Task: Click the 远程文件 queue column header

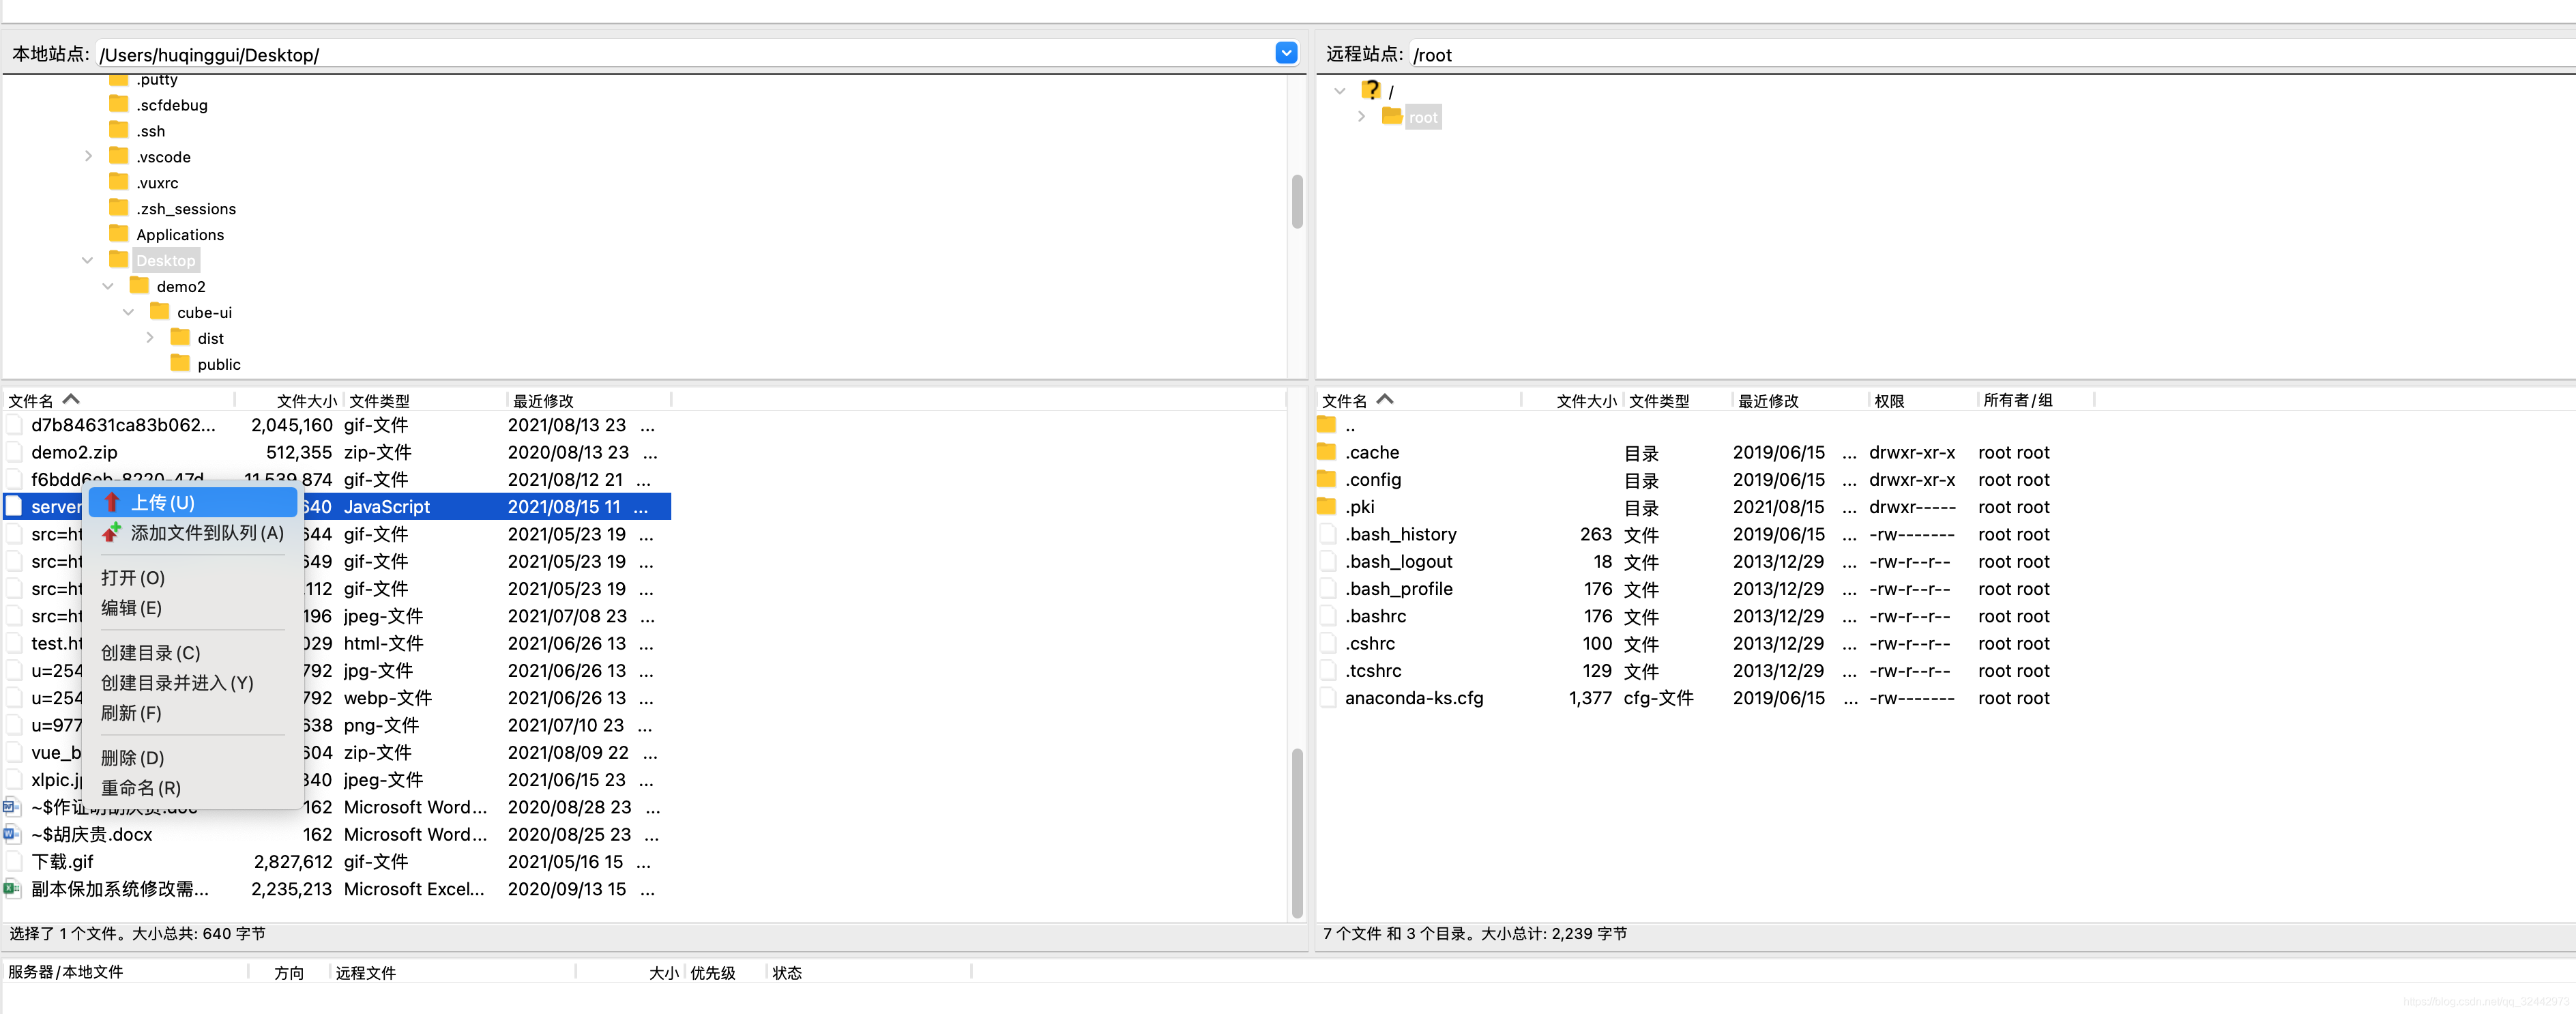Action: 453,972
